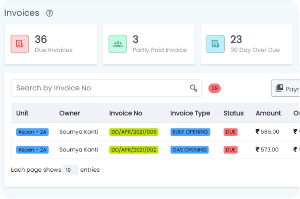This screenshot has height=199, width=300.
Task: Open invoice DD/APR/2021/002
Action: (x=134, y=150)
